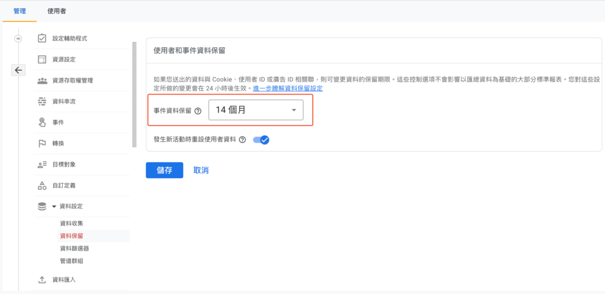The width and height of the screenshot is (605, 294).
Task: Toggle 發生新活動時重設使用者資料 switch
Action: click(x=261, y=140)
